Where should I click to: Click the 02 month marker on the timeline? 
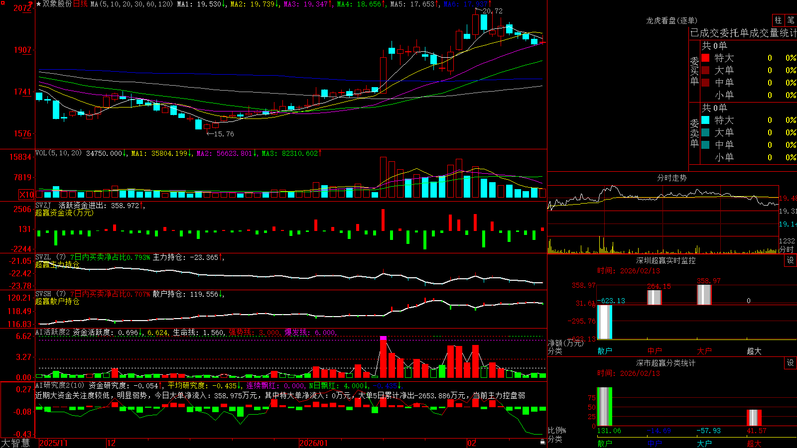point(472,443)
